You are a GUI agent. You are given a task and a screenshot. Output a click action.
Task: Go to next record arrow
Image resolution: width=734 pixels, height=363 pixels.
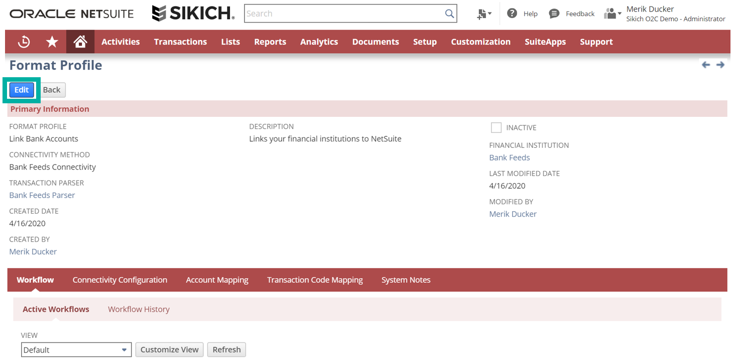point(720,65)
